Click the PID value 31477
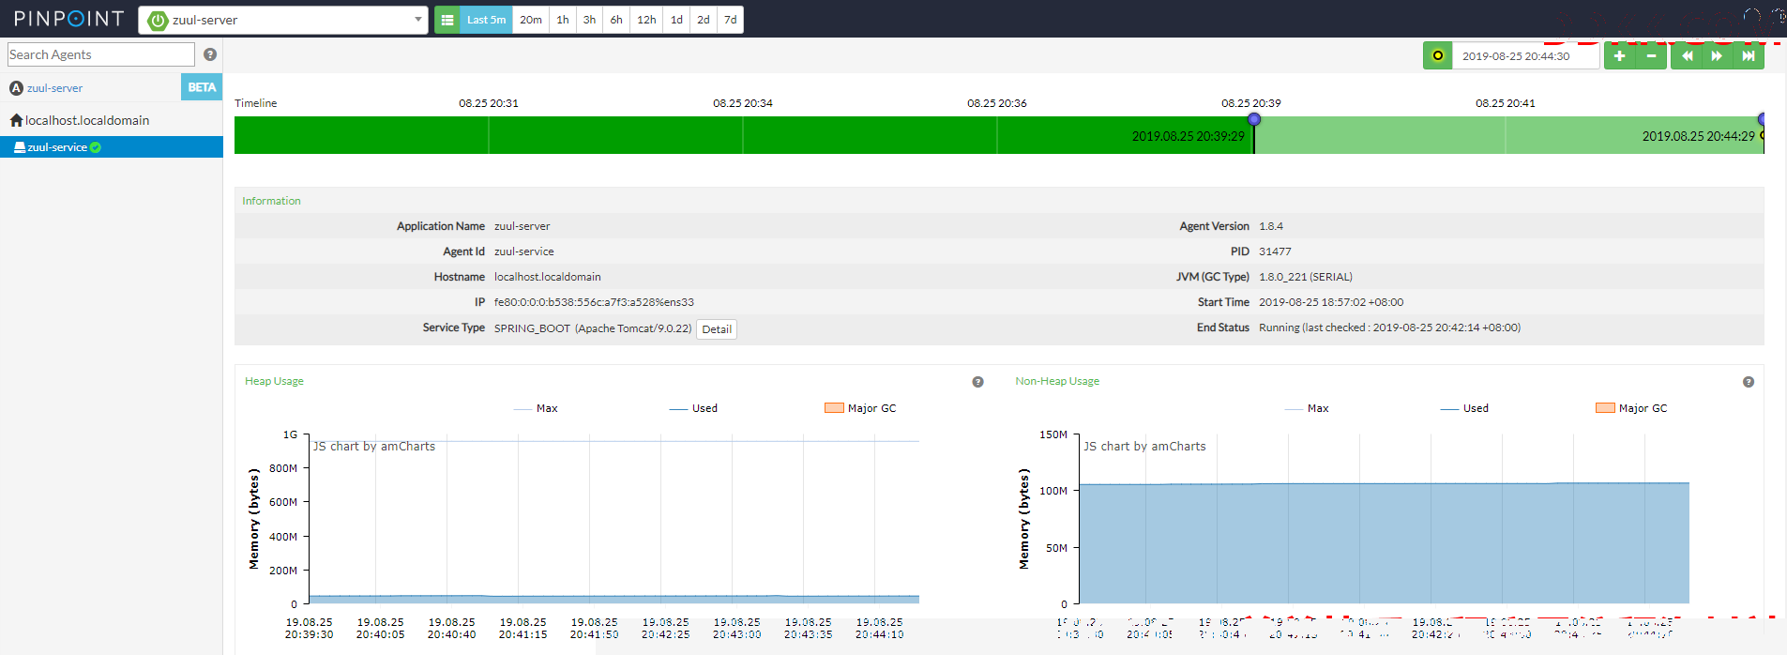 (1275, 251)
